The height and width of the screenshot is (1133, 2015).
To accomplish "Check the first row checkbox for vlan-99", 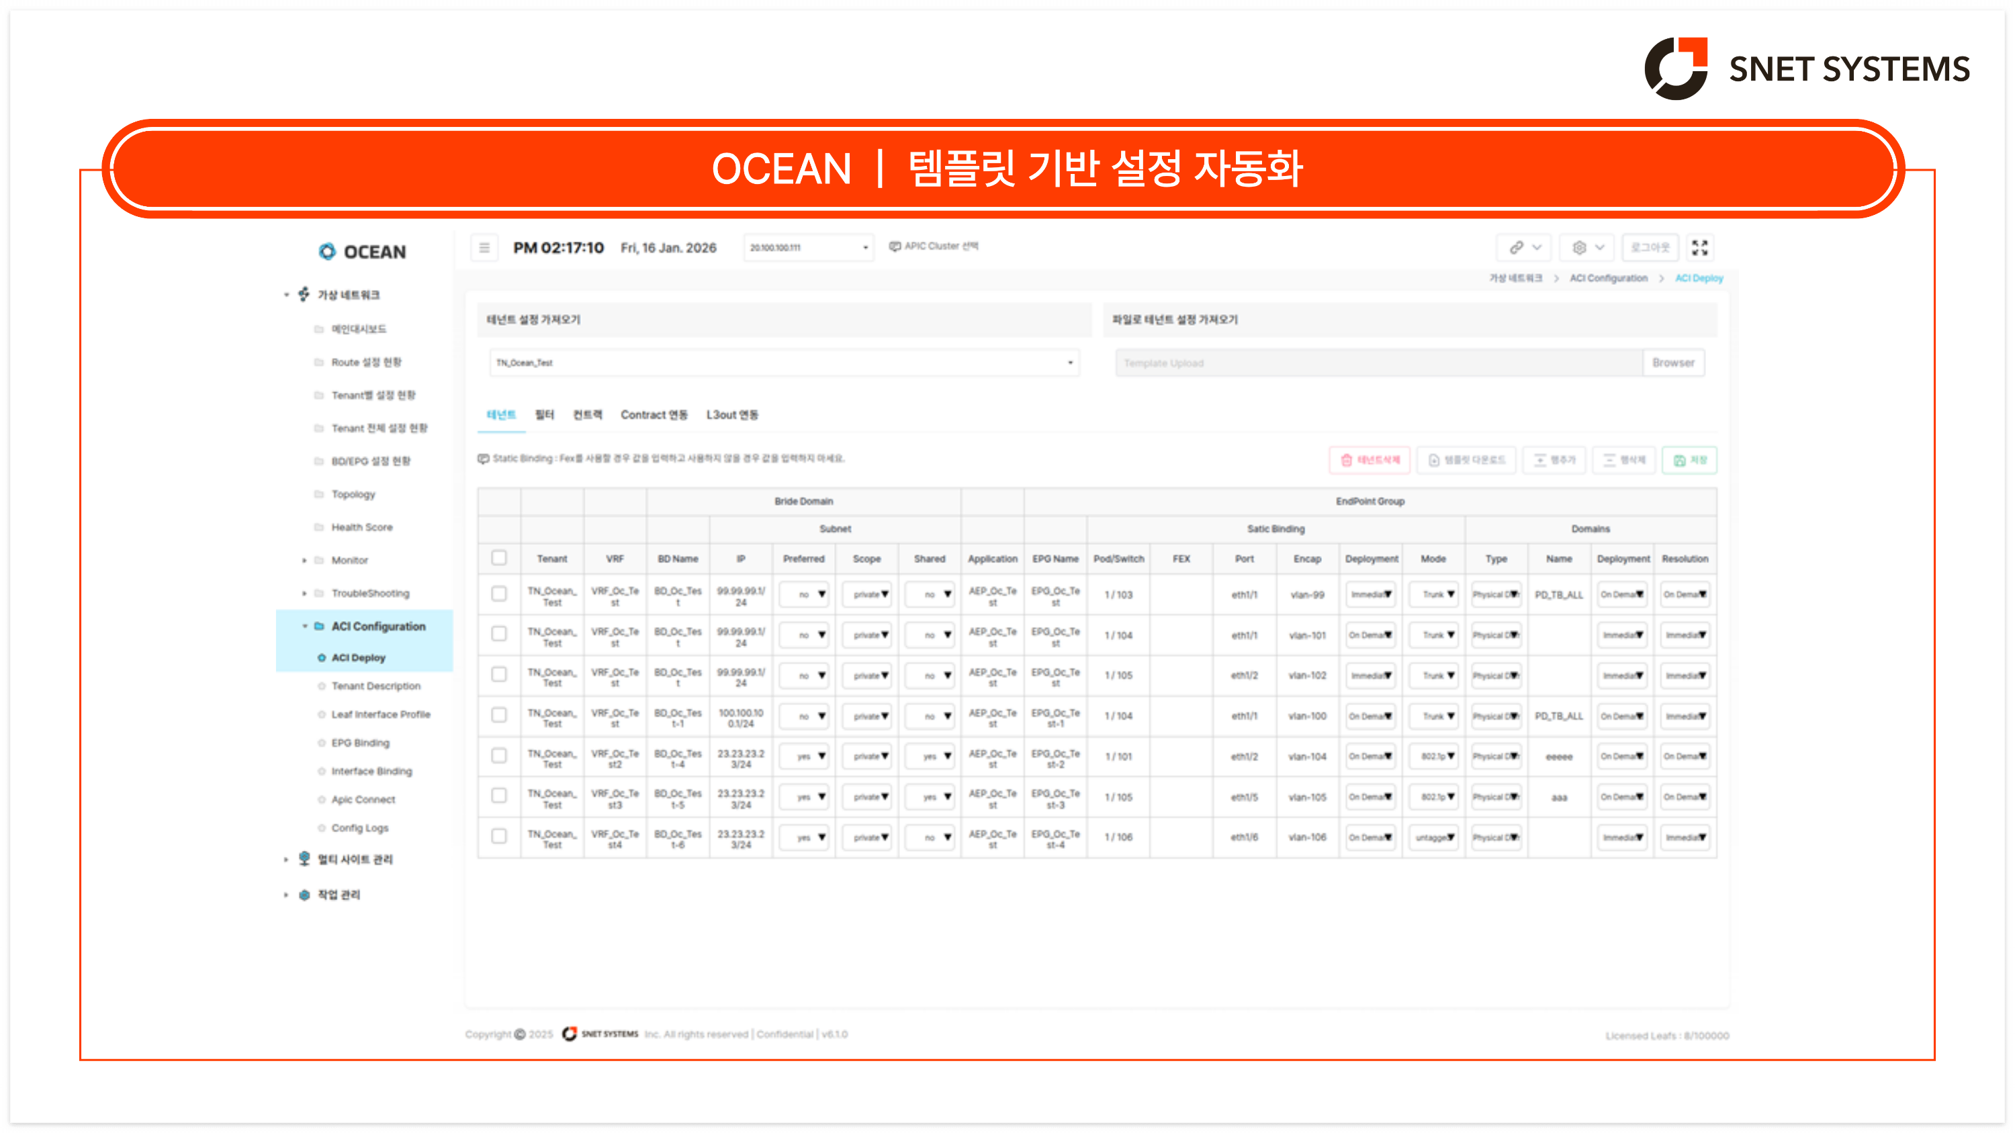I will click(x=498, y=594).
